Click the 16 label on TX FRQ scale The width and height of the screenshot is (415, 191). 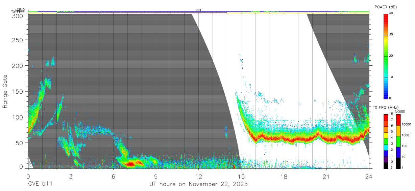[x=391, y=126]
